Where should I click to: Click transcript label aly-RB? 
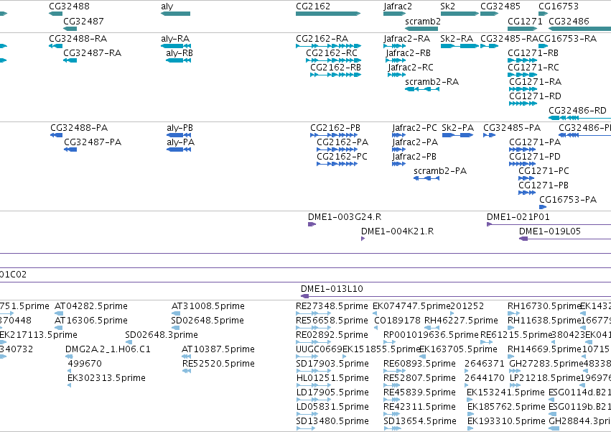tap(179, 53)
